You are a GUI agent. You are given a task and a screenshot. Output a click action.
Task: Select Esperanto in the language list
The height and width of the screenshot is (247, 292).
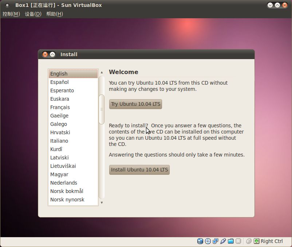(x=73, y=90)
